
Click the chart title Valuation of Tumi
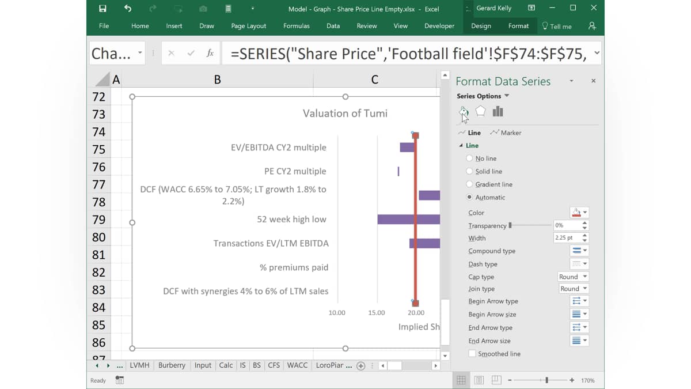click(x=345, y=114)
